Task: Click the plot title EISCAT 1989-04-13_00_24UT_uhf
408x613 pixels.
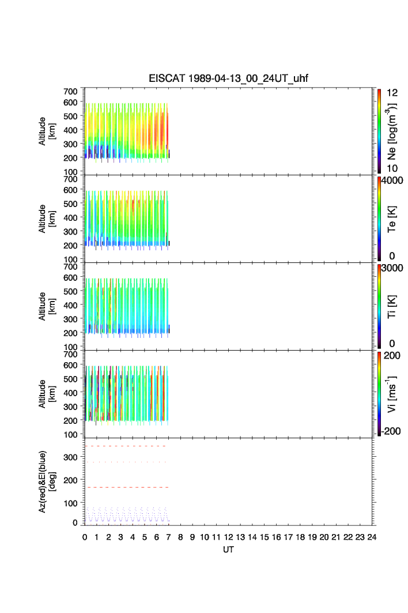Action: coord(228,79)
